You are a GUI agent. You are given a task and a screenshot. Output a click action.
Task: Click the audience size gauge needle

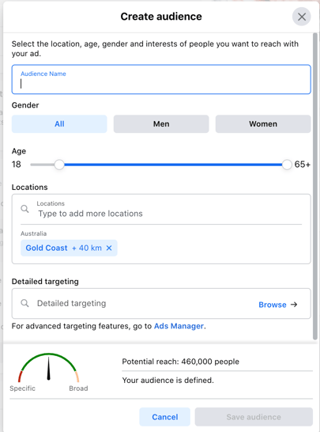tap(49, 369)
